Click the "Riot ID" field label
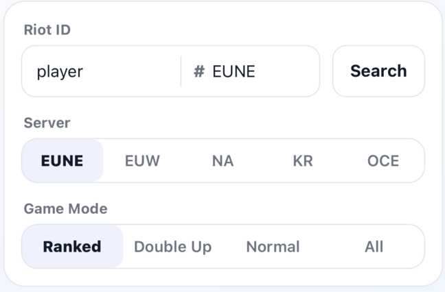 click(x=47, y=30)
